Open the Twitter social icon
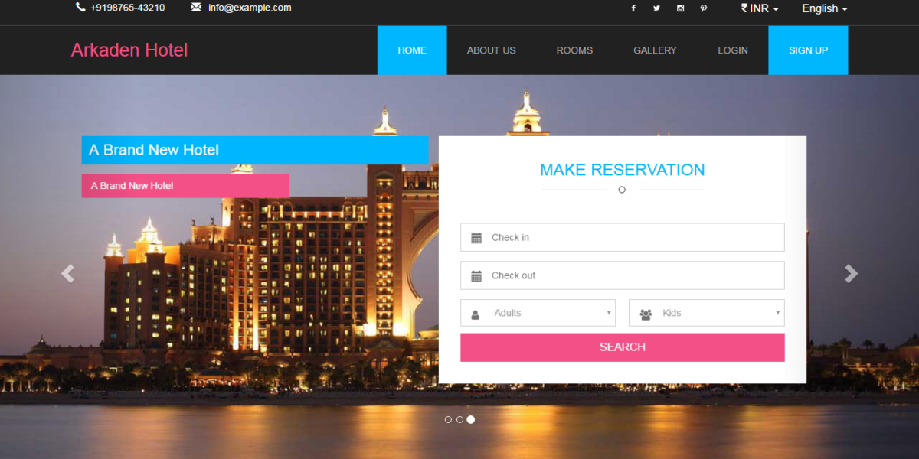The width and height of the screenshot is (919, 459). point(656,8)
